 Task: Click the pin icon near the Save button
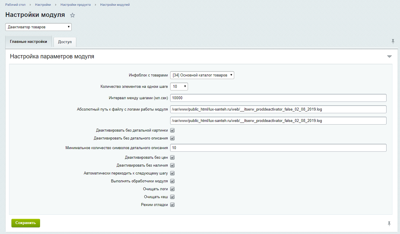tap(389, 223)
